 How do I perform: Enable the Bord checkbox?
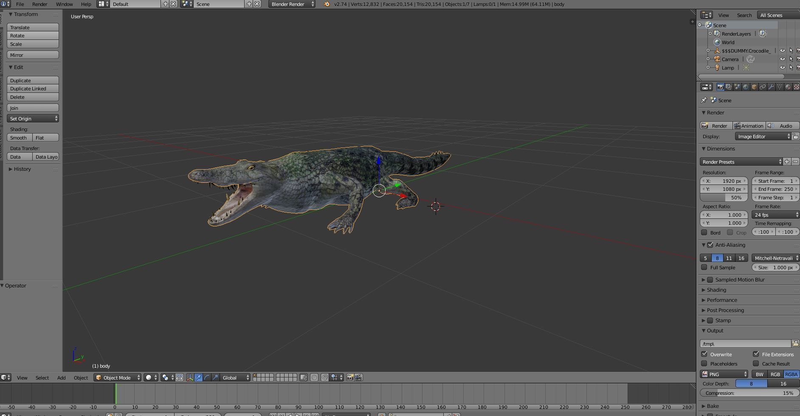click(704, 232)
